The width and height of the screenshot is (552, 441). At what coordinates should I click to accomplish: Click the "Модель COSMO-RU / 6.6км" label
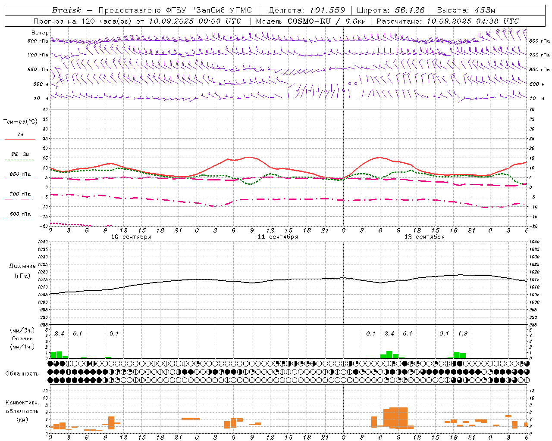coord(311,21)
